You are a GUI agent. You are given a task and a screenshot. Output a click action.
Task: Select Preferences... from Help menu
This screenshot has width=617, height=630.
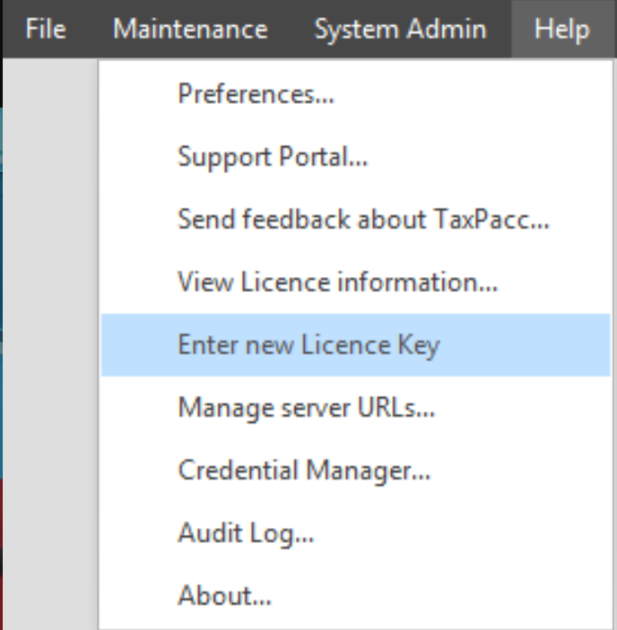356,93
